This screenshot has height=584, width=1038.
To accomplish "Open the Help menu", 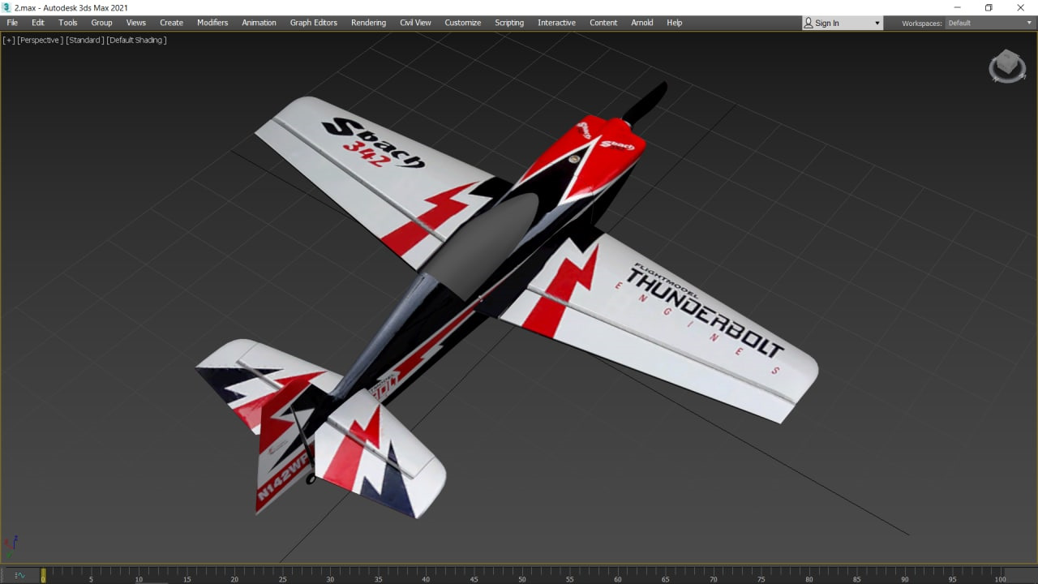I will [x=675, y=23].
